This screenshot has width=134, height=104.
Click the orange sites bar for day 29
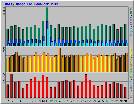[119, 64]
